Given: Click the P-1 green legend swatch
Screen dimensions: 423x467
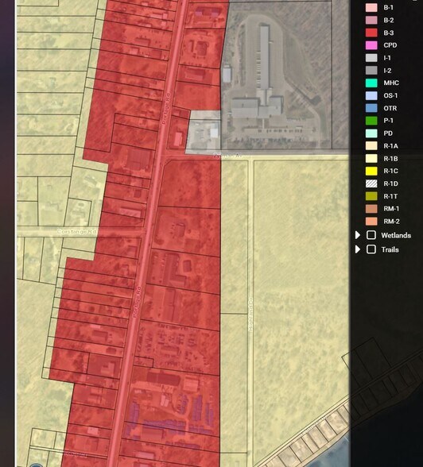Looking at the screenshot, I should pos(371,121).
